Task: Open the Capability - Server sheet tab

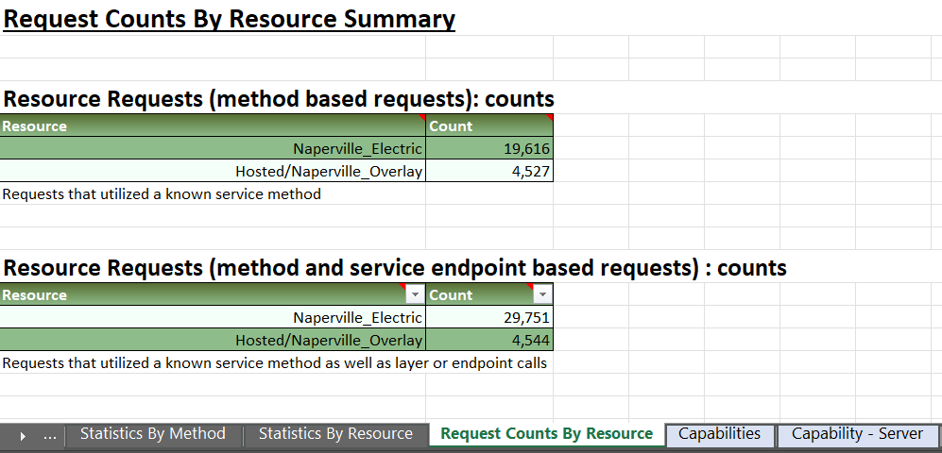Action: pos(857,434)
